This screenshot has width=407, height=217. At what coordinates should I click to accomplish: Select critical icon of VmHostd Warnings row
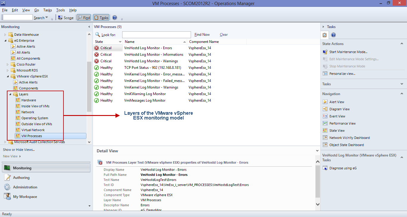click(97, 61)
